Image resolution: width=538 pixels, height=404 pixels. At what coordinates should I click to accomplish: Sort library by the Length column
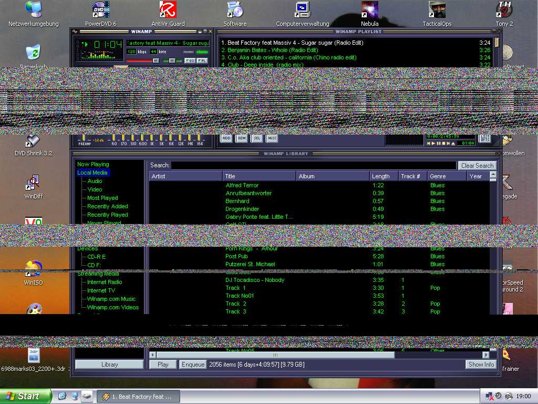(x=384, y=176)
